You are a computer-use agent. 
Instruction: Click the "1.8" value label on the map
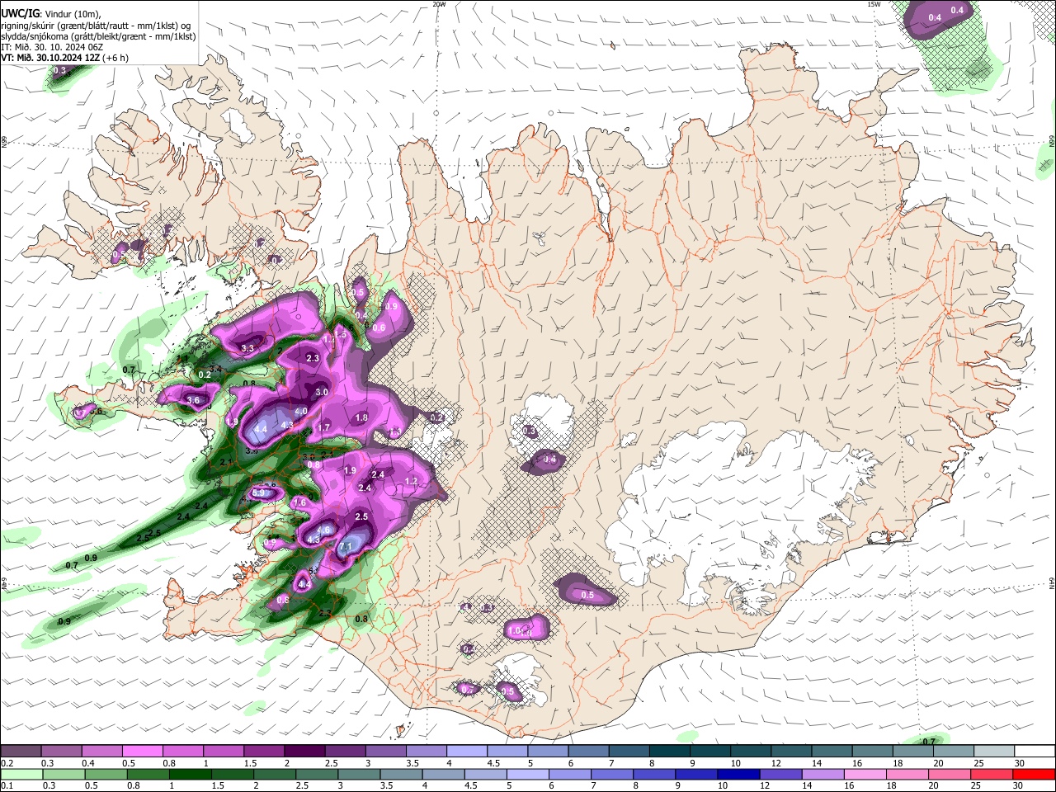[x=361, y=418]
